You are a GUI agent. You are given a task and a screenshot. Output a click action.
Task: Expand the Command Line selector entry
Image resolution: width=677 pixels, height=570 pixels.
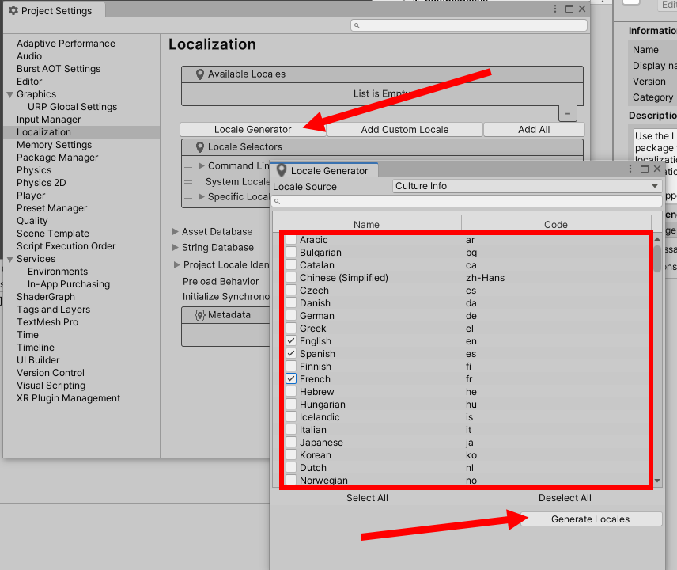[201, 166]
